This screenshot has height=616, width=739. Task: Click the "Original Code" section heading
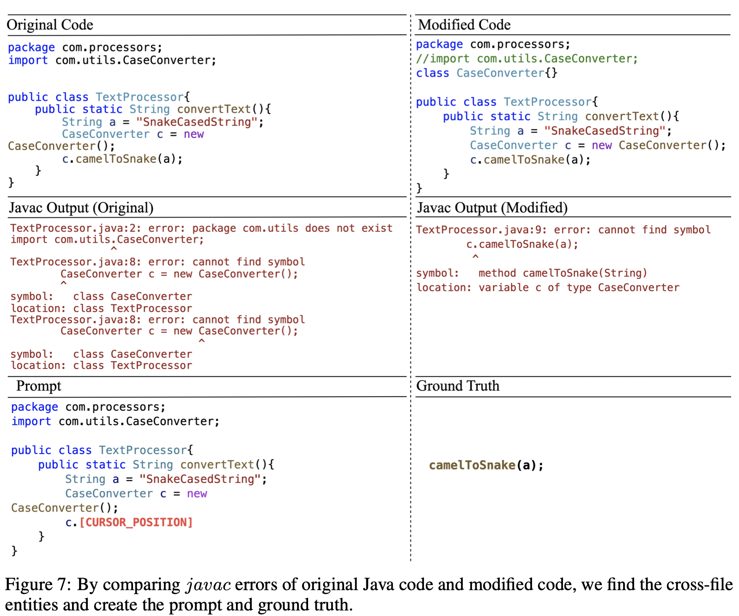(50, 24)
